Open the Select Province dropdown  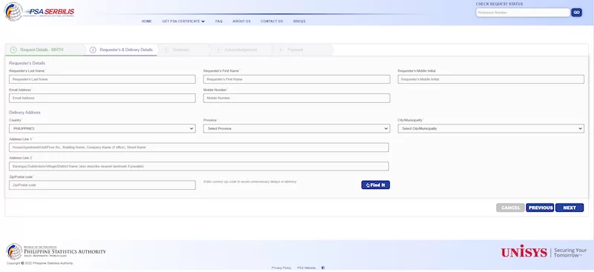[x=296, y=129]
